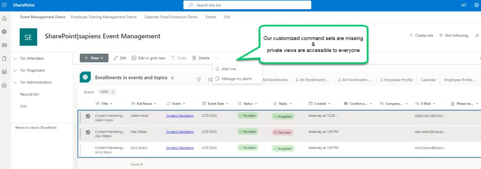Open Employee Training Management Demo tab

point(104,17)
